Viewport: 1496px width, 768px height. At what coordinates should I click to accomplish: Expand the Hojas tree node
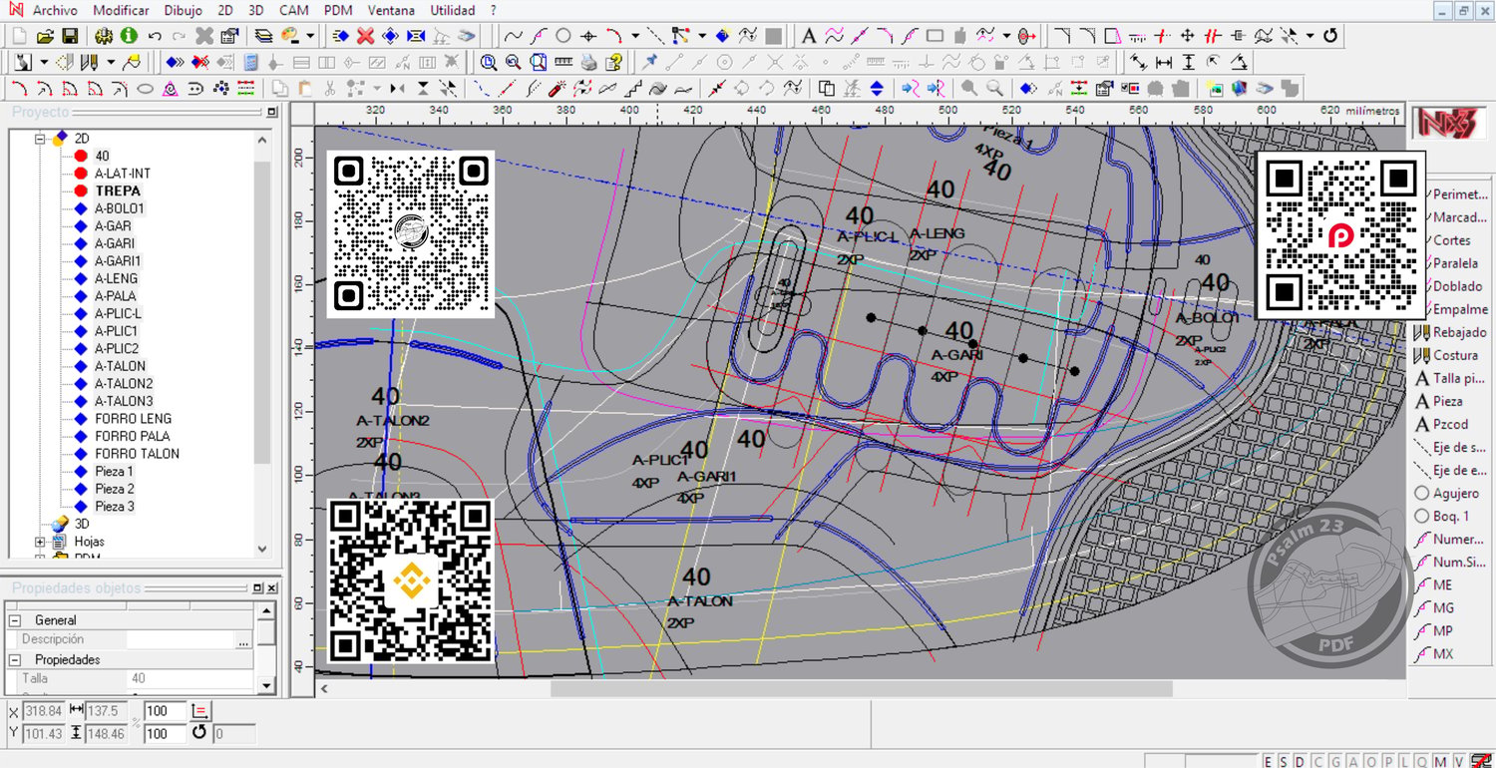tap(41, 542)
